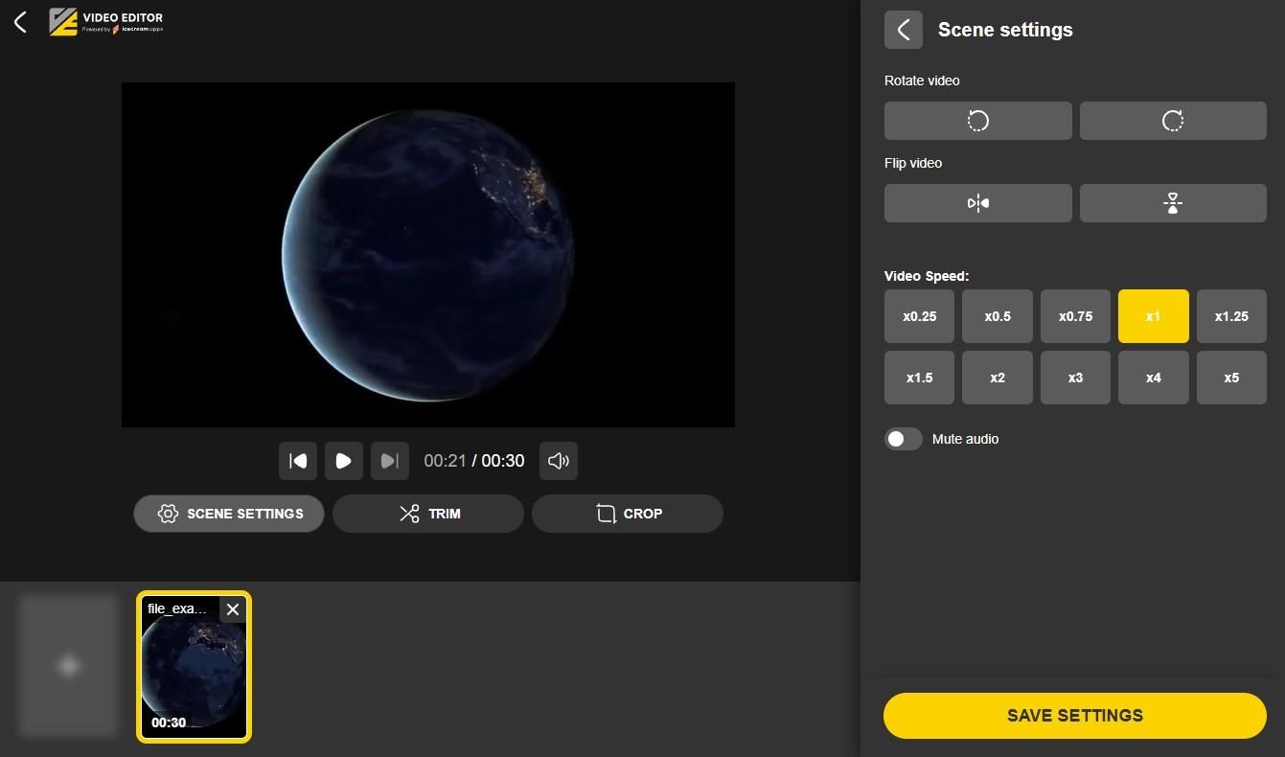Image resolution: width=1285 pixels, height=757 pixels.
Task: Set video speed to x4
Action: click(x=1154, y=378)
